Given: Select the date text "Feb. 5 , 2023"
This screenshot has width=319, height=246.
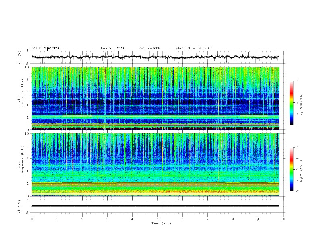Looking at the screenshot, I should 112,48.
